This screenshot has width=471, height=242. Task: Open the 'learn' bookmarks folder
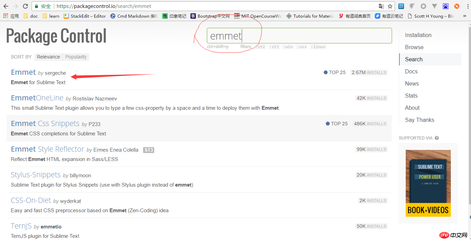[x=51, y=16]
